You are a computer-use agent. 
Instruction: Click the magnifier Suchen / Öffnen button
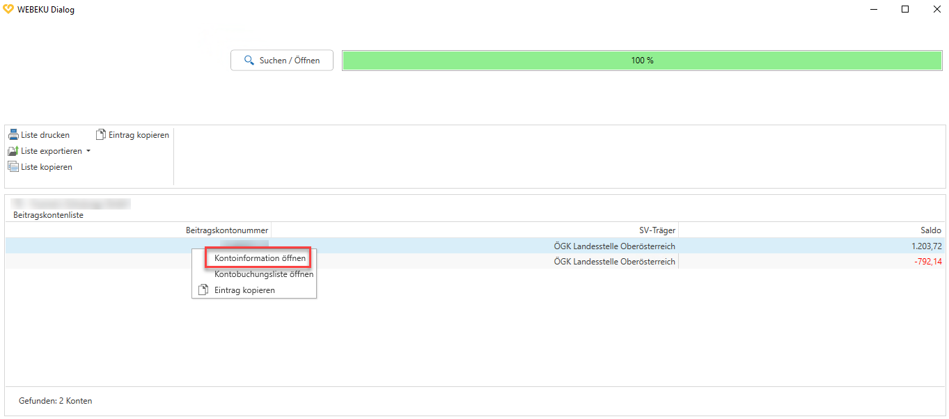pos(282,61)
